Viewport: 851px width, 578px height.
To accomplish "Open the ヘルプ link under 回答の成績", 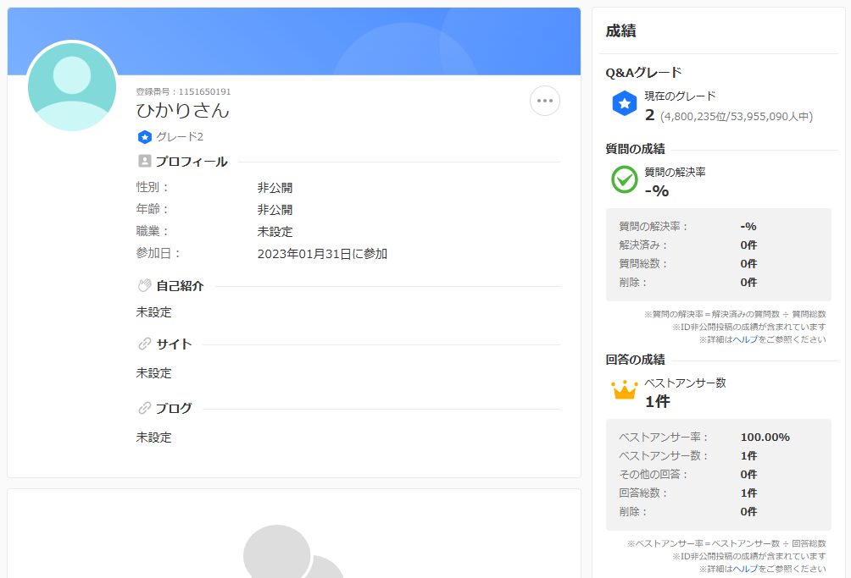I will pyautogui.click(x=745, y=569).
